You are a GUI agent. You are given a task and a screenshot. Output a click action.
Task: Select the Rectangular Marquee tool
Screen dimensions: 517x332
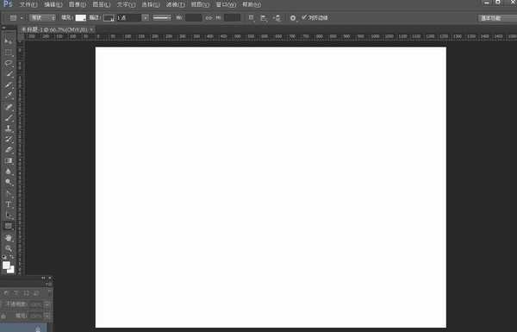coord(9,53)
